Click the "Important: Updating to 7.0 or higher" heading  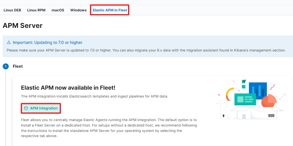[47, 43]
